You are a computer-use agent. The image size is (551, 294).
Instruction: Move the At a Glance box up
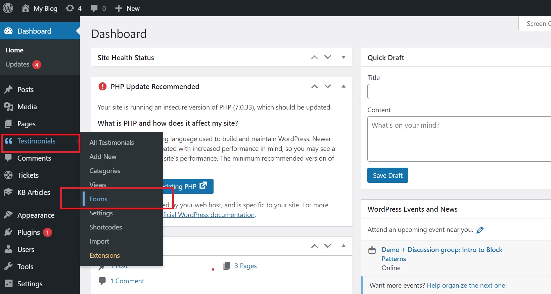click(315, 246)
